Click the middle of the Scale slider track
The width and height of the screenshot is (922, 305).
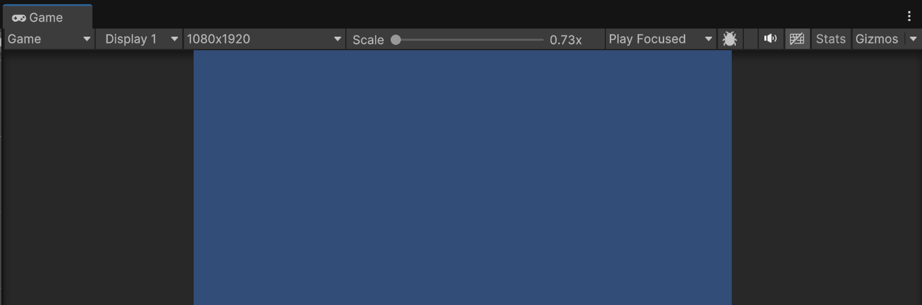(x=467, y=40)
